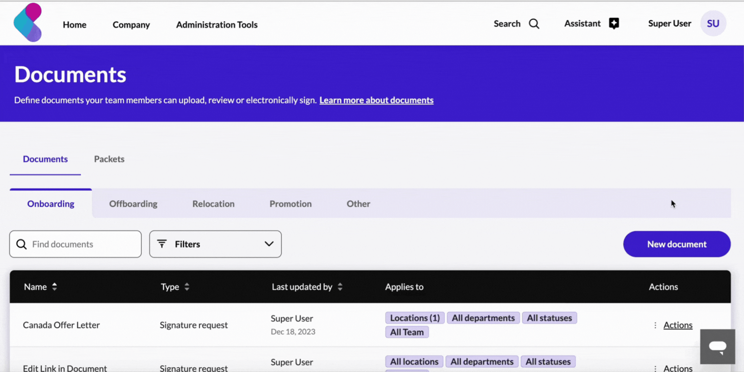Open Actions for Edit Link in Document
This screenshot has height=372, width=744.
(x=678, y=368)
